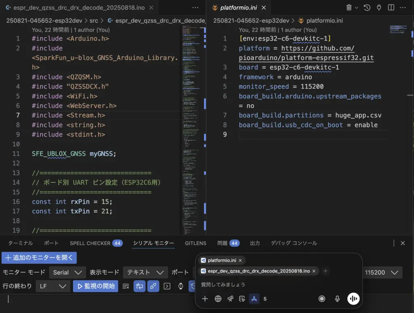Toggle the auto-reconnect plug icon in serial monitor

point(153,286)
